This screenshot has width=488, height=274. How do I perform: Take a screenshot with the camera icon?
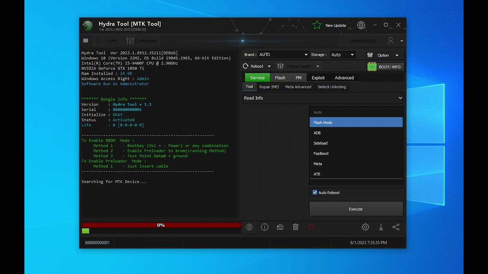tap(280, 227)
